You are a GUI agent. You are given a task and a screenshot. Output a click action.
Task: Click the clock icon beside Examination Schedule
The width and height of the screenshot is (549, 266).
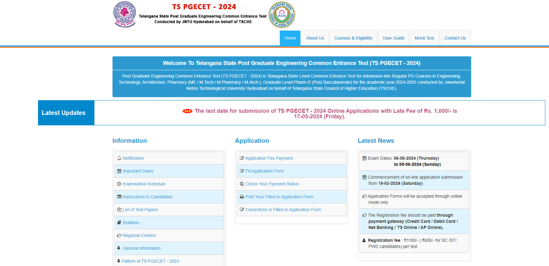119,184
